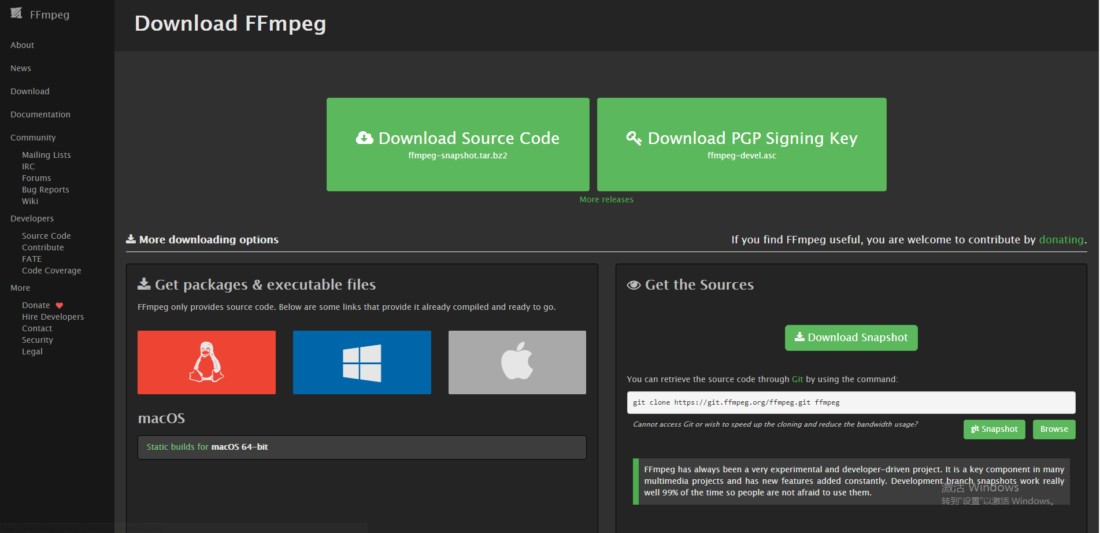
Task: Click the macOS section heading
Action: point(161,418)
